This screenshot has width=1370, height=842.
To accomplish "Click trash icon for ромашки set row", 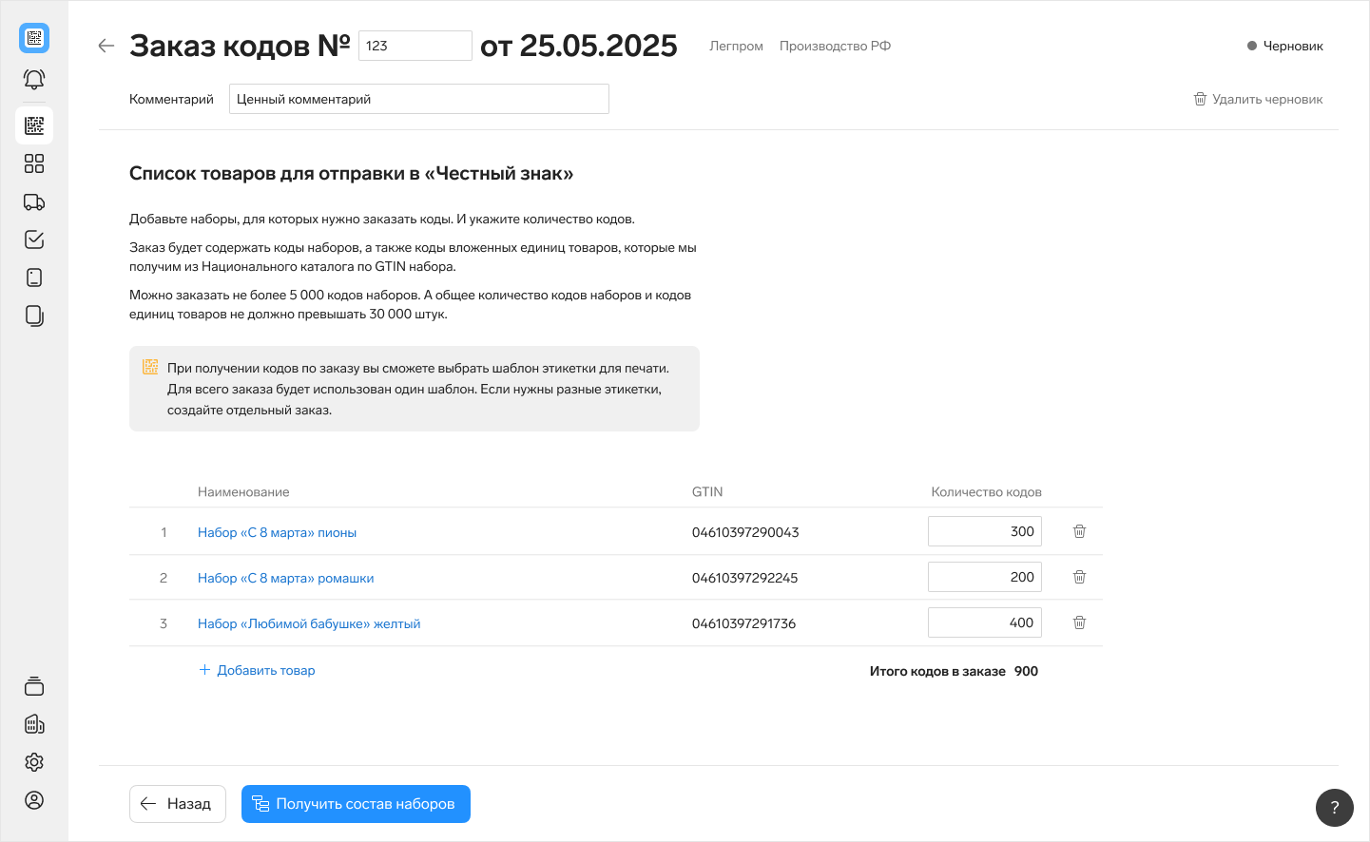I will click(x=1079, y=577).
